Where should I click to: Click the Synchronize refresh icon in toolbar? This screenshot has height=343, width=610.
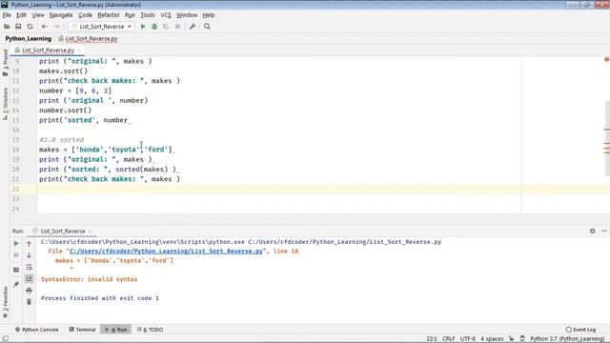click(x=30, y=27)
